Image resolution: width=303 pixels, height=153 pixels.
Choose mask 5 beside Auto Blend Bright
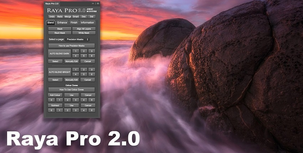tap(84, 74)
